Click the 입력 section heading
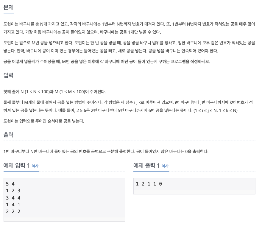Image resolution: width=262 pixels, height=226 pixels. coord(9,75)
